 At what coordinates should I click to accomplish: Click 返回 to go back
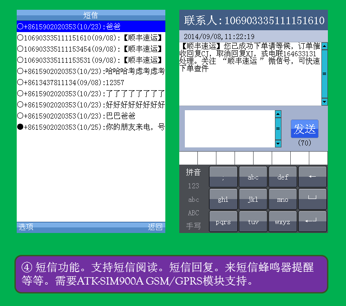tap(155, 227)
